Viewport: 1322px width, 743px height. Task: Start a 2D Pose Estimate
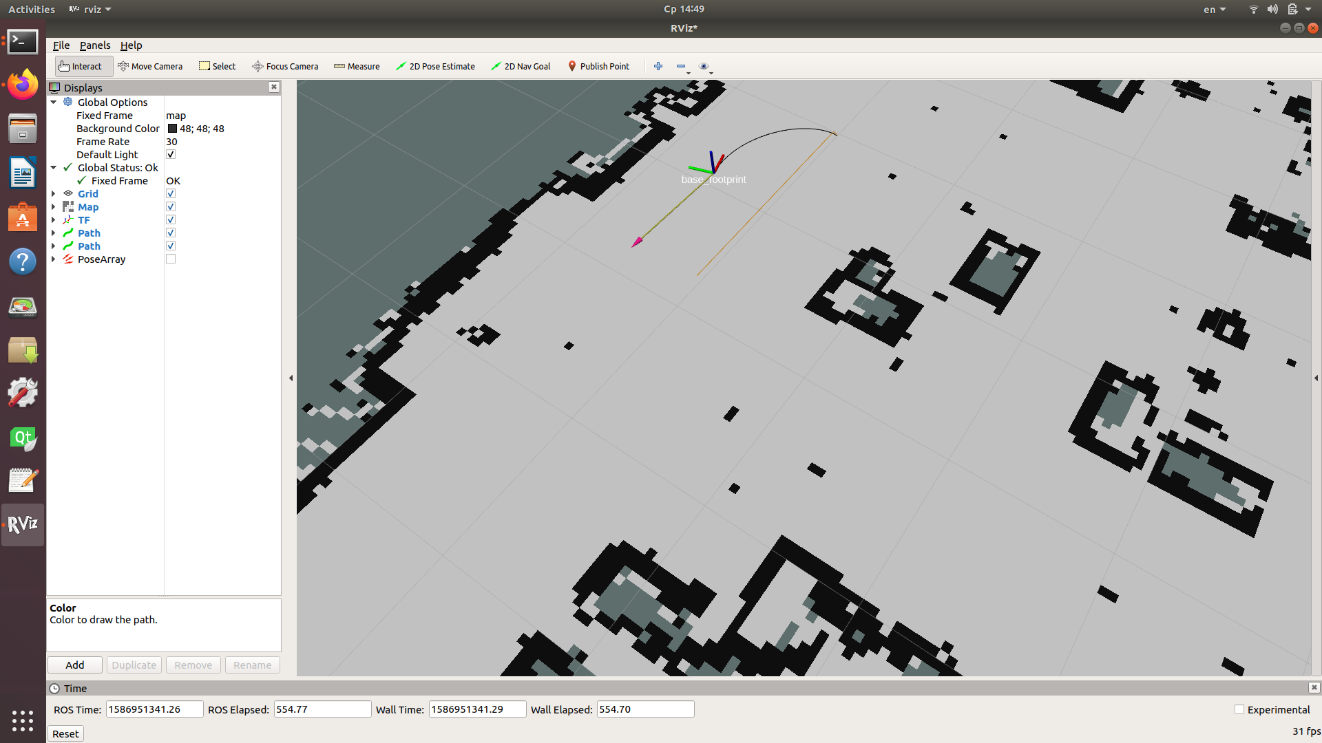435,66
